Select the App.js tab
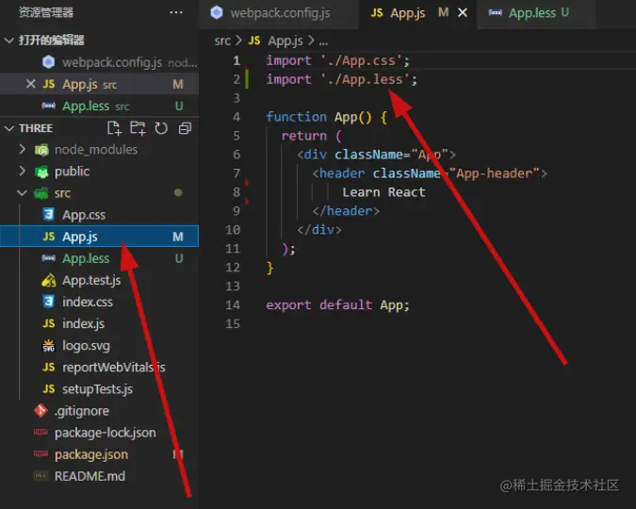 (x=417, y=13)
